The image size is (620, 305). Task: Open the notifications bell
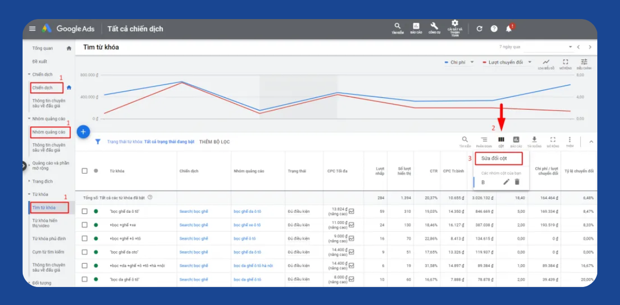coord(509,29)
